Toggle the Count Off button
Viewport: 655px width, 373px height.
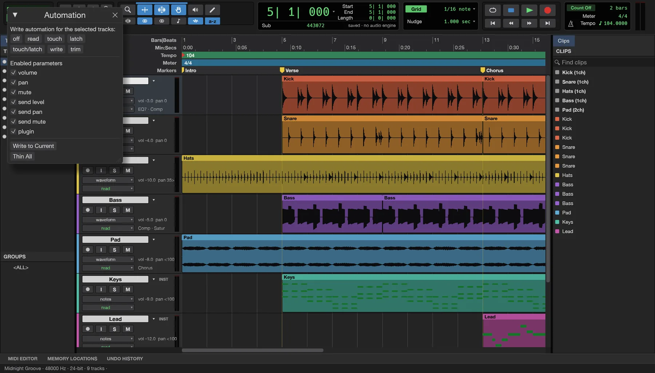581,8
